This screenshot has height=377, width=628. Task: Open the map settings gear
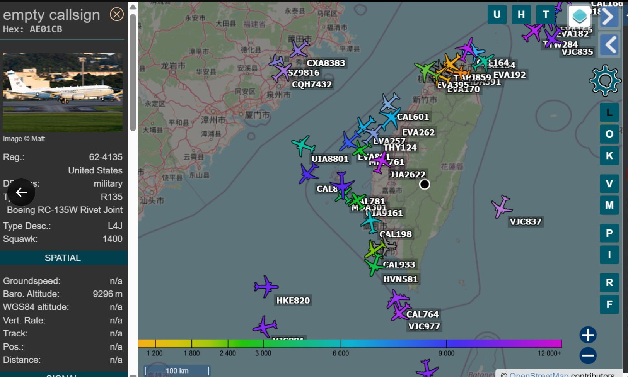tap(605, 80)
